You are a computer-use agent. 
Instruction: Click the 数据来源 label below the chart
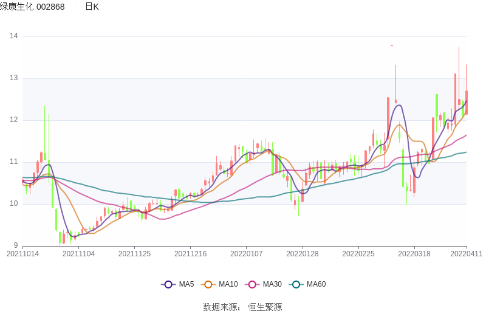[x=222, y=307]
